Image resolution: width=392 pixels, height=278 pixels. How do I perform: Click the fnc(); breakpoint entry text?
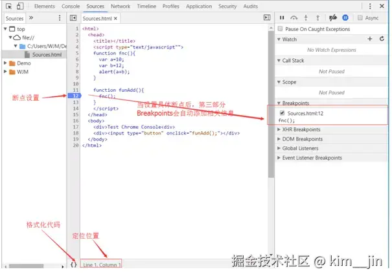click(x=286, y=120)
